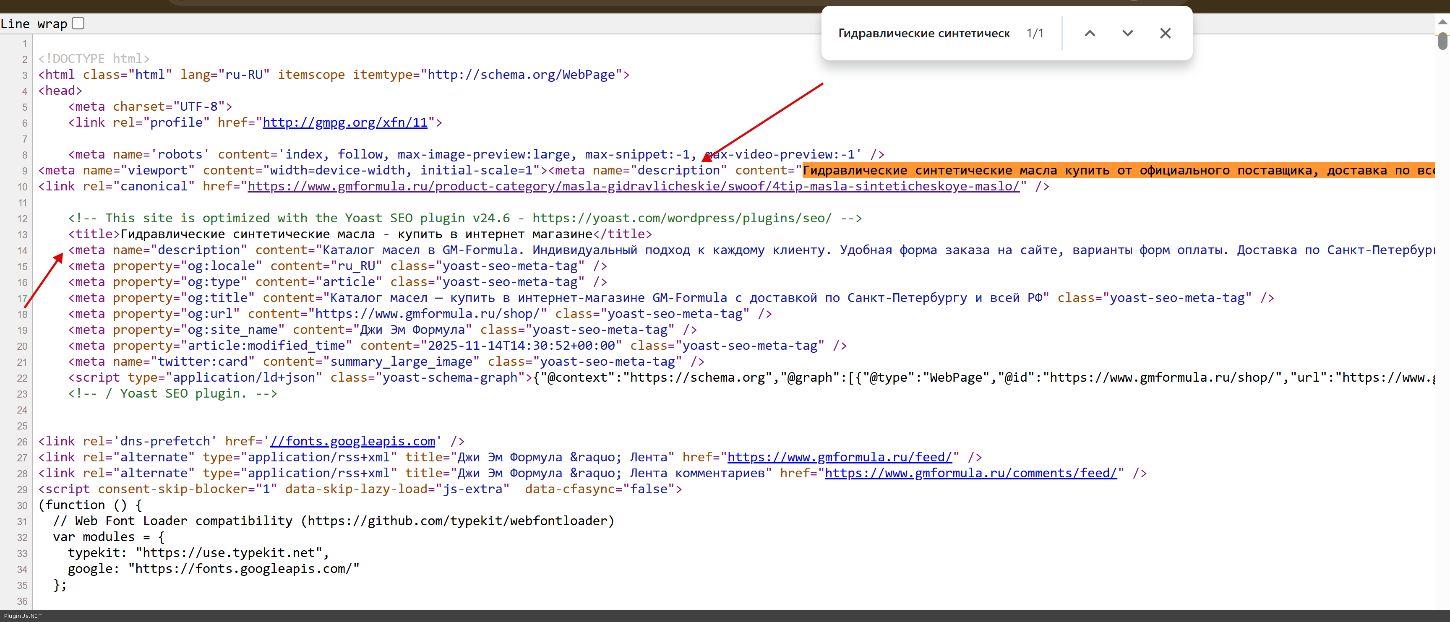Click the PluginUs.NET status bar text
The width and height of the screenshot is (1450, 622).
coord(23,616)
